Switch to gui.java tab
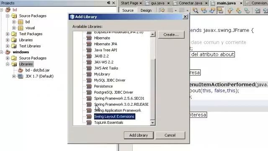 pyautogui.click(x=157, y=3)
